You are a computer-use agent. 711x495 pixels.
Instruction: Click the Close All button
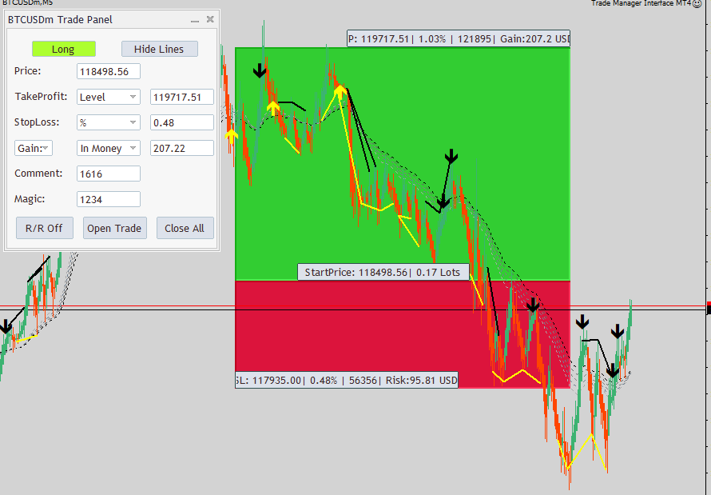click(x=185, y=228)
